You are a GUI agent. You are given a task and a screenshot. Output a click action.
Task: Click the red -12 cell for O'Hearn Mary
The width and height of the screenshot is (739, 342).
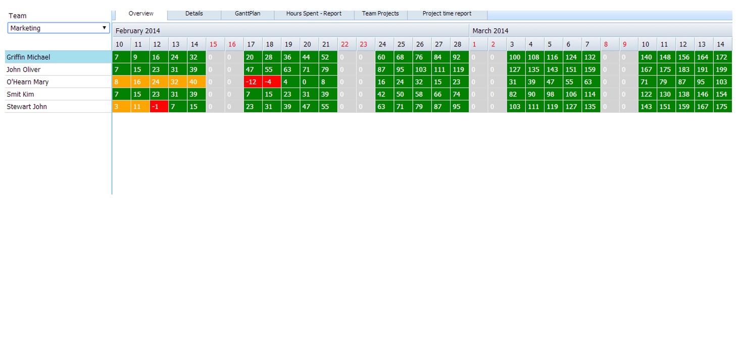tap(253, 82)
